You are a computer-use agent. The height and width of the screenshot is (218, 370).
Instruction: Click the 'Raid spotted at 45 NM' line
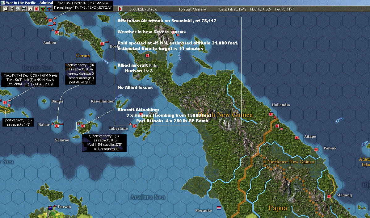click(x=178, y=43)
